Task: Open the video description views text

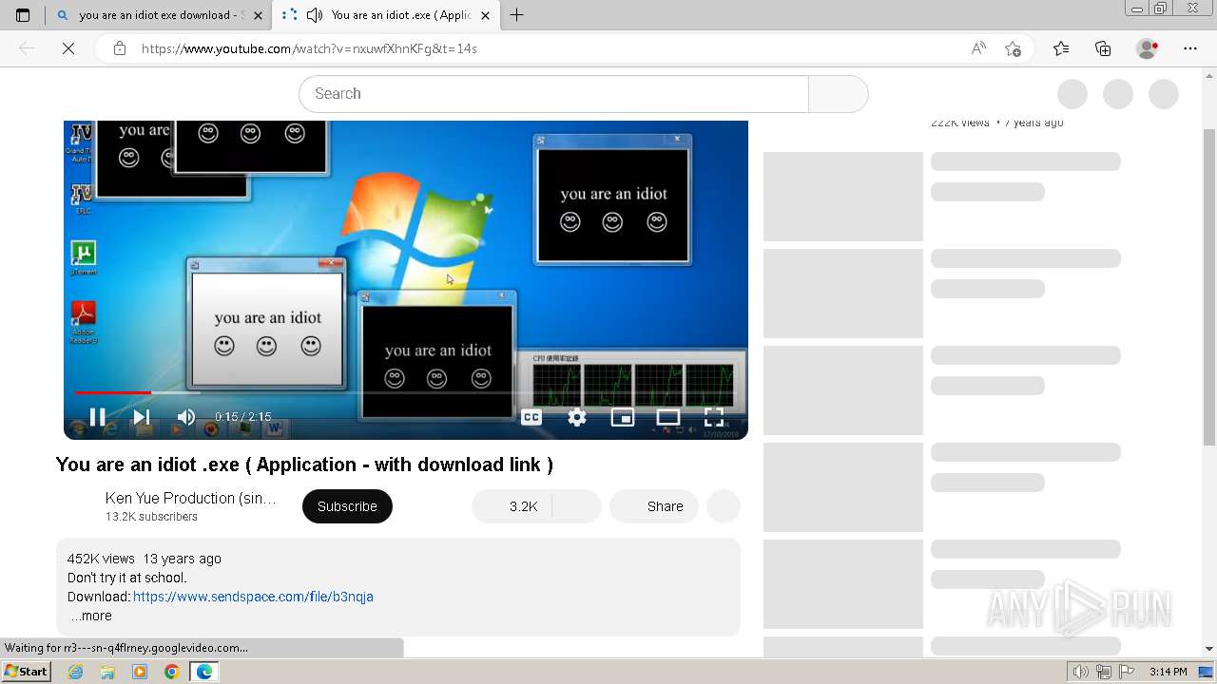Action: coord(101,559)
